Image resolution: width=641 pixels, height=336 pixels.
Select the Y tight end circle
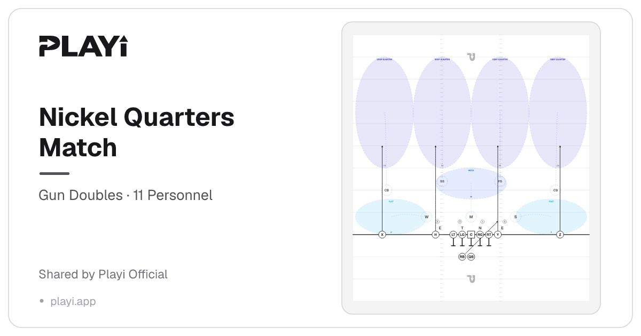click(498, 235)
